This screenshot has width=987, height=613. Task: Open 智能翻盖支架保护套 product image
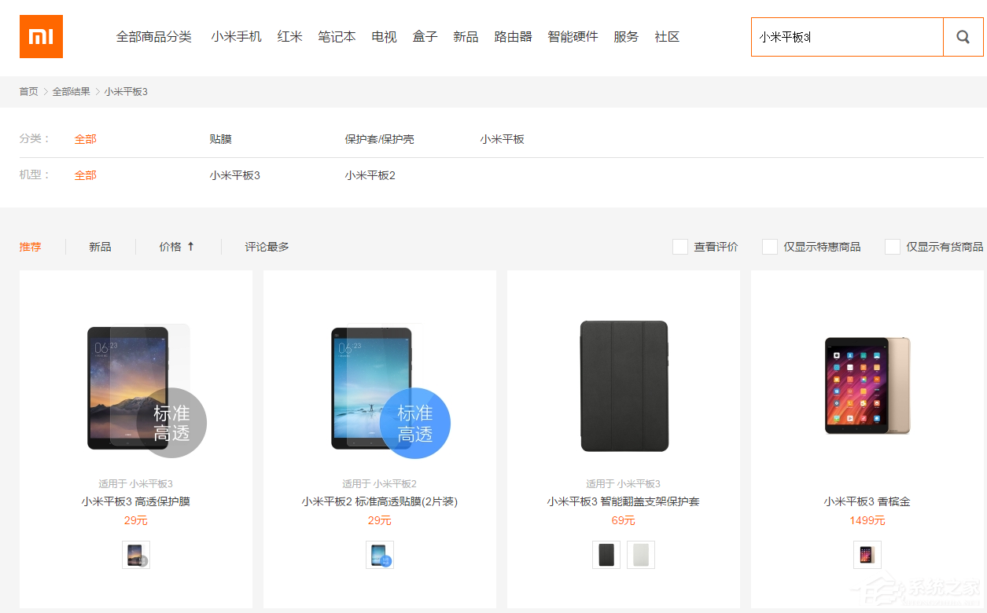click(x=624, y=386)
